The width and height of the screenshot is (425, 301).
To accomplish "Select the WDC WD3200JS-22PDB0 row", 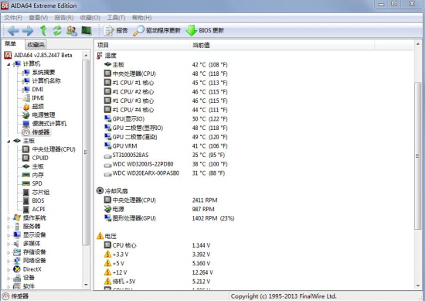I will (165, 164).
